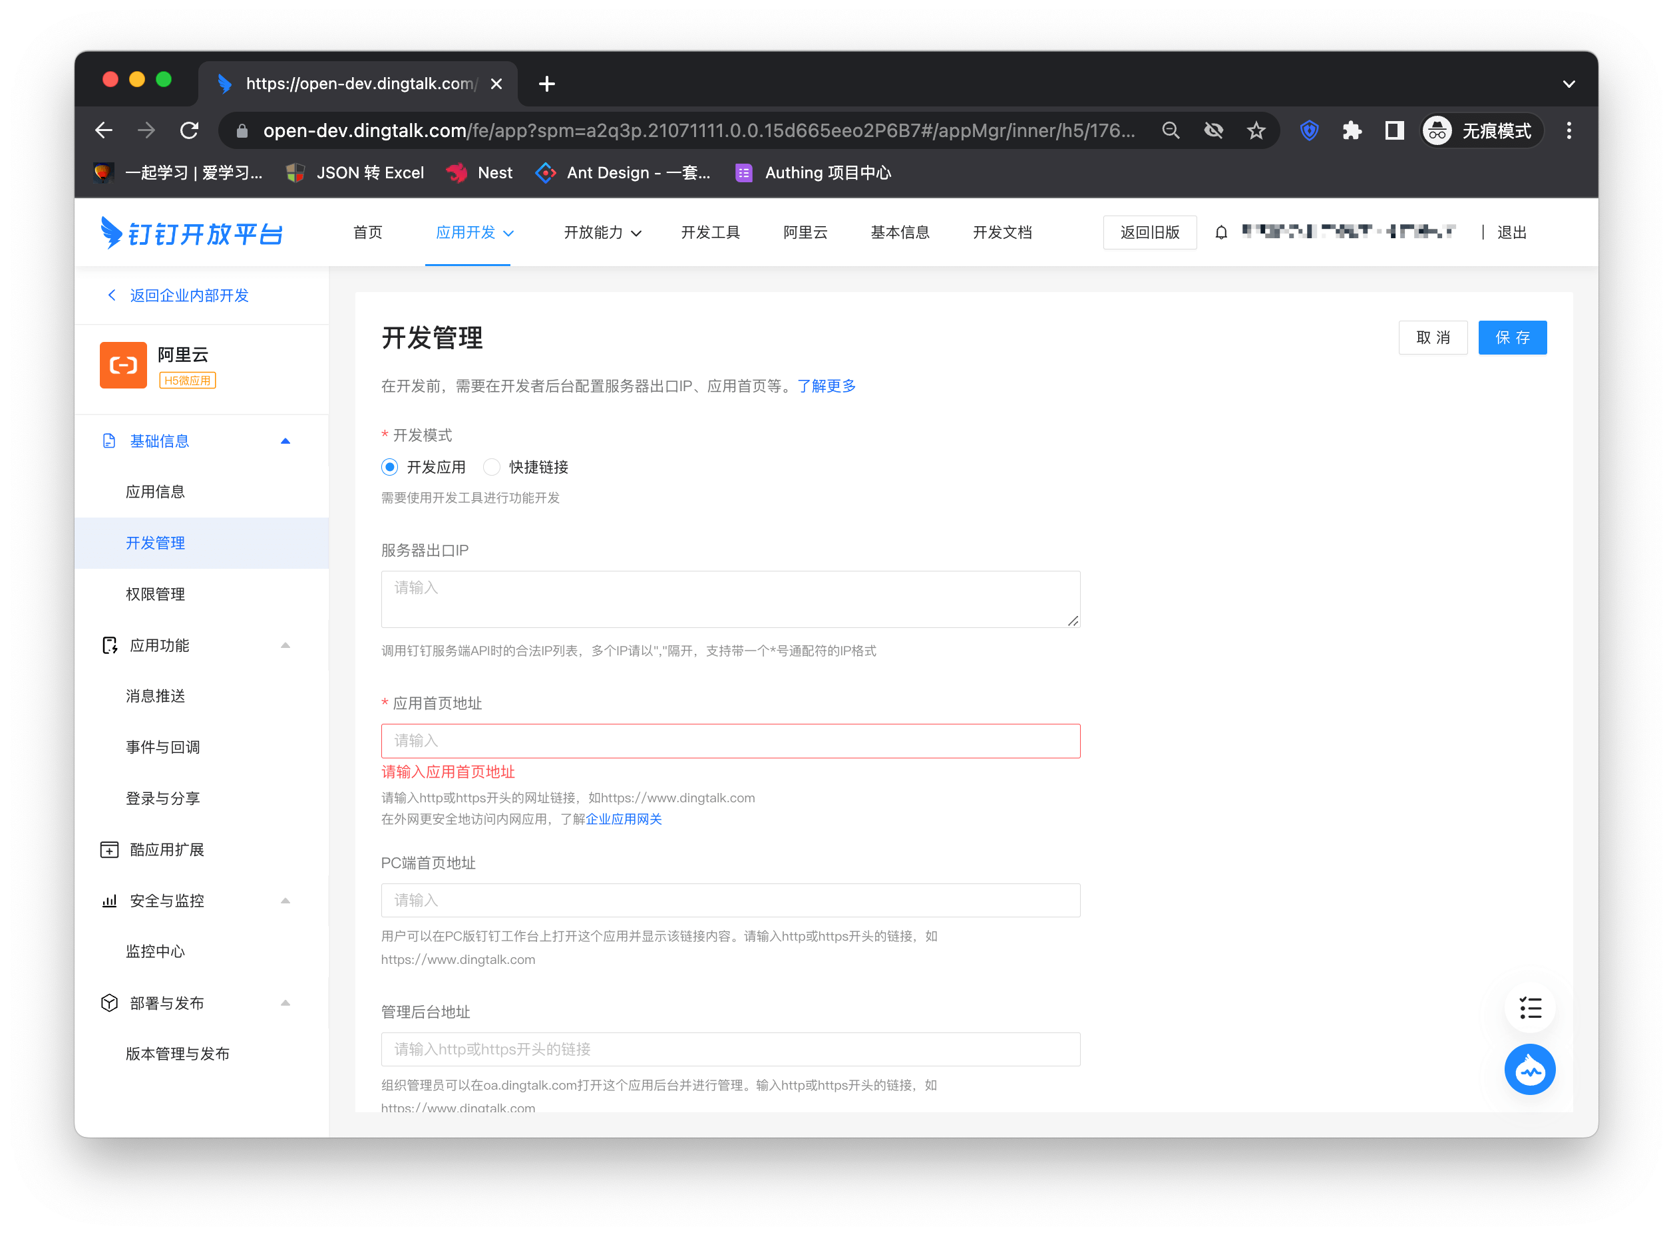
Task: Click the shield extension icon in toolbar
Action: point(1309,131)
